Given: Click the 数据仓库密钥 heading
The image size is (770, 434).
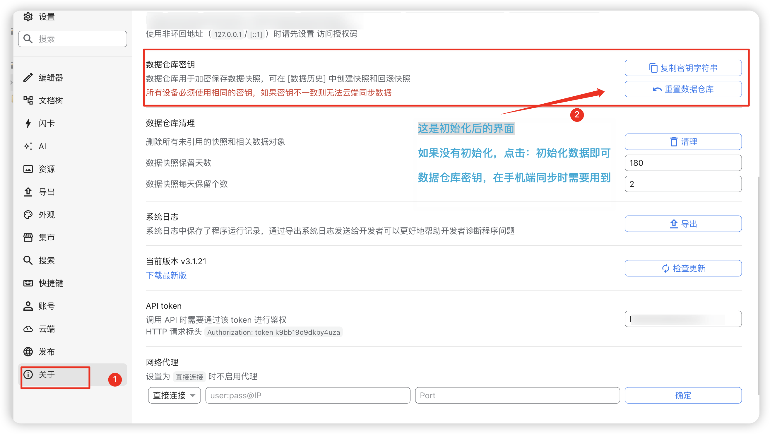Looking at the screenshot, I should coord(170,64).
